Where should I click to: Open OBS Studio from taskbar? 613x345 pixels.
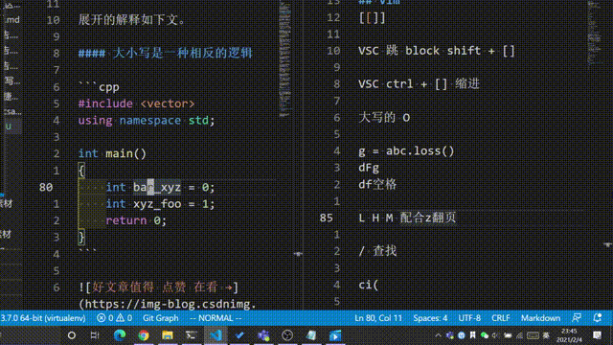(287, 335)
